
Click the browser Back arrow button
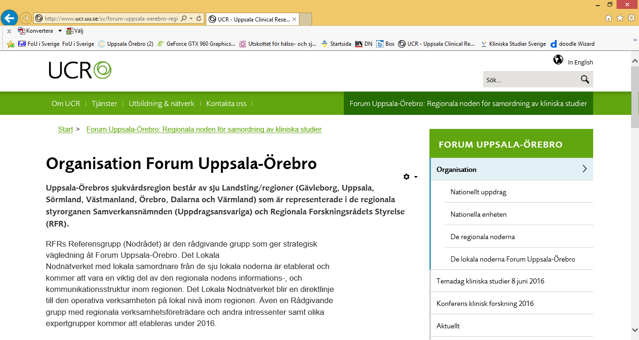pyautogui.click(x=9, y=18)
